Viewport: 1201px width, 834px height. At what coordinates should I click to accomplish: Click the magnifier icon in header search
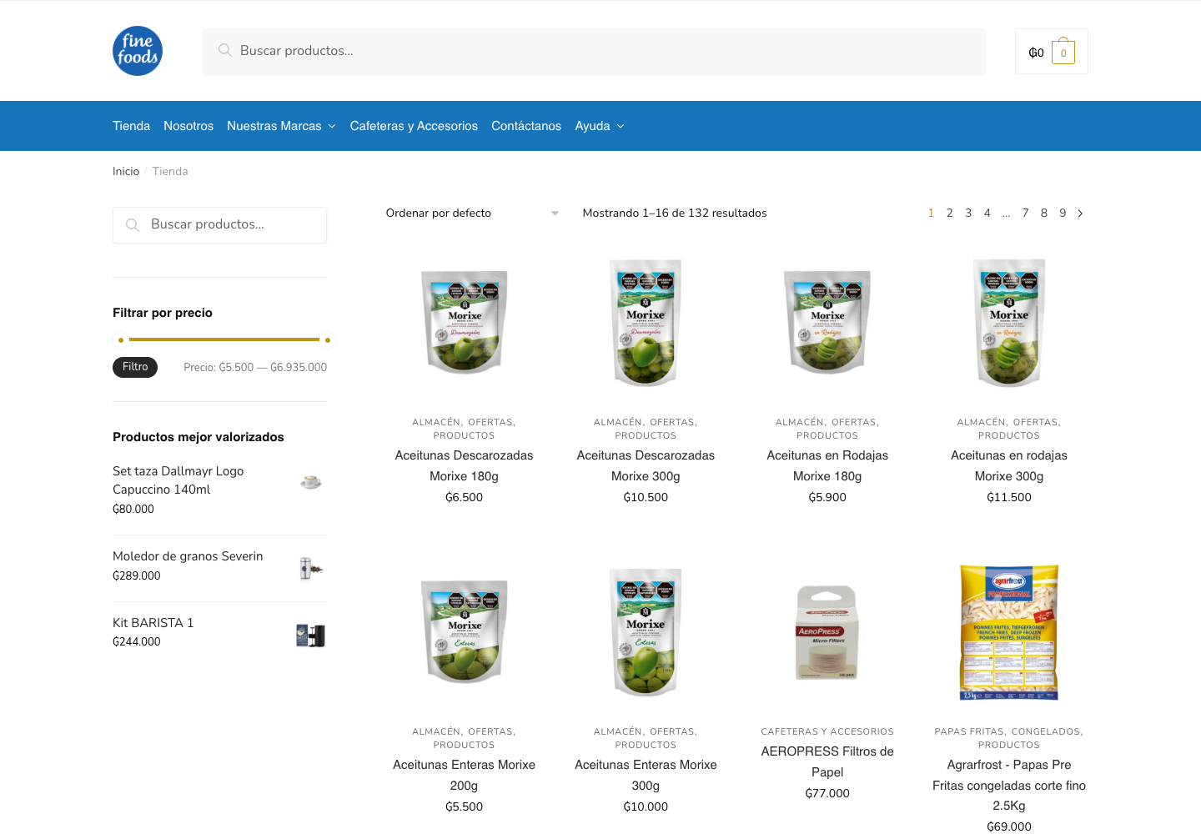[224, 50]
